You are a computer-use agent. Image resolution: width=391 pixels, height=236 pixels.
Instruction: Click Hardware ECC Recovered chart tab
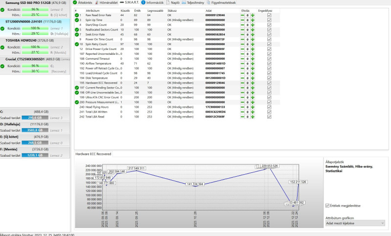pos(93,154)
